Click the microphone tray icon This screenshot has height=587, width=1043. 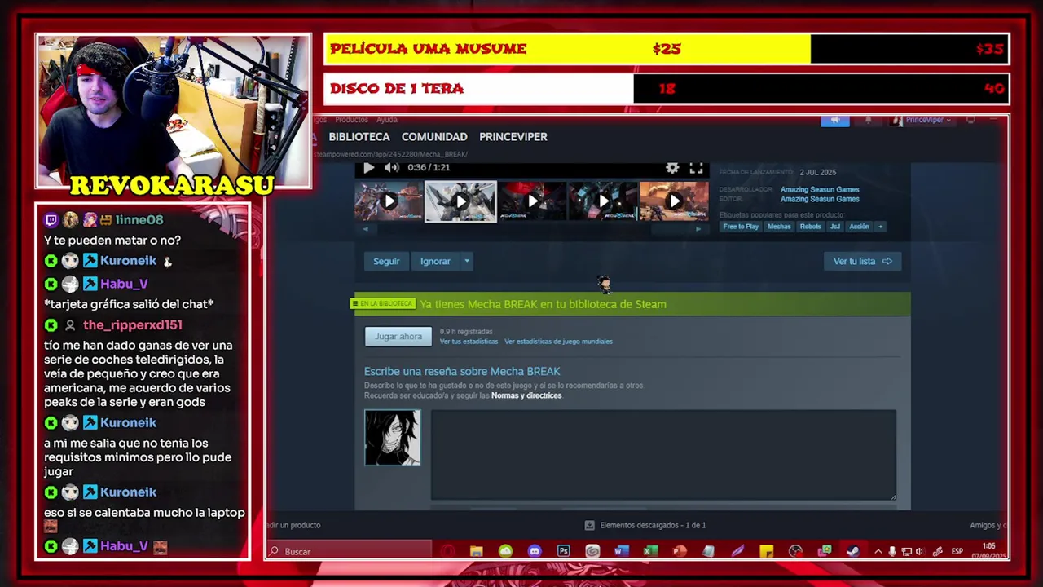tap(892, 552)
